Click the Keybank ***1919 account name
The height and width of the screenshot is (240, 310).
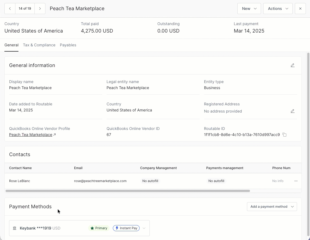coord(36,228)
